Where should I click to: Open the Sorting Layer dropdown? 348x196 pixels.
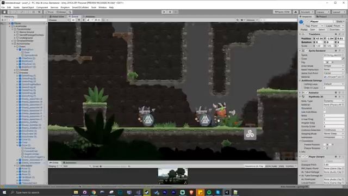pos(334,84)
